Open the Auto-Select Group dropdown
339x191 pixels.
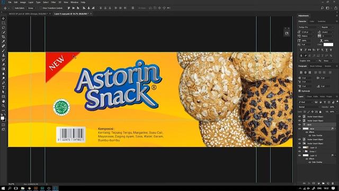32,8
